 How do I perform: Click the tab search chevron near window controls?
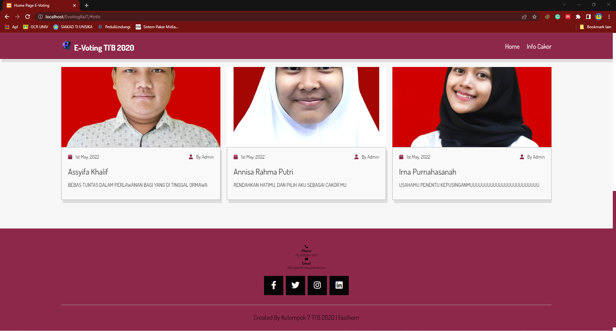pos(564,4)
